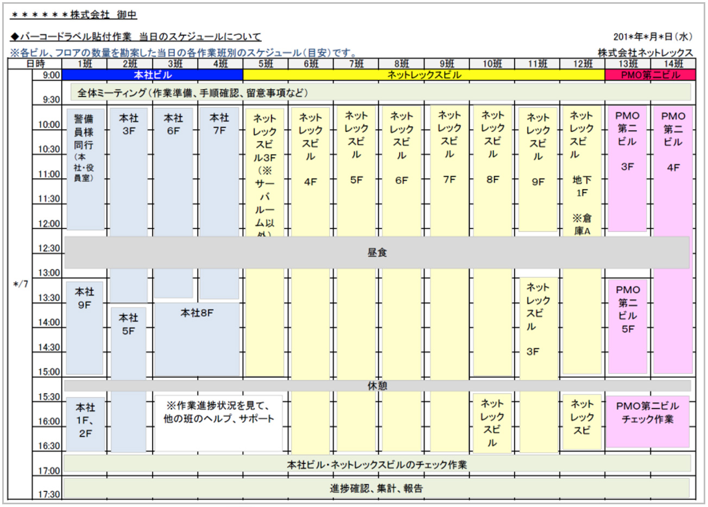Click the */7 date cell

[x=21, y=284]
